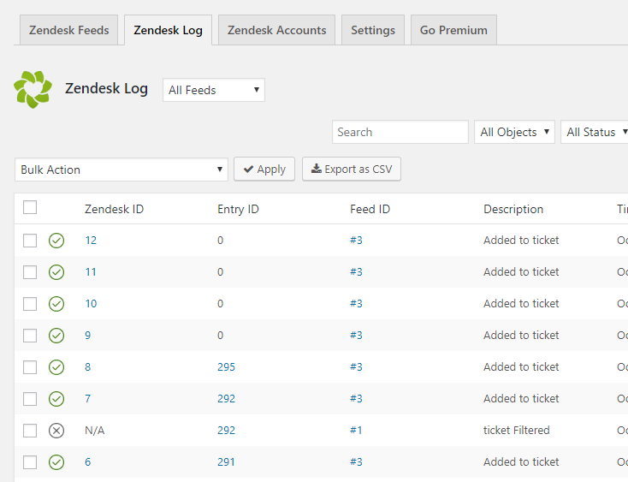
Task: Check the box for Zendesk ID 7 row
Action: coord(30,399)
